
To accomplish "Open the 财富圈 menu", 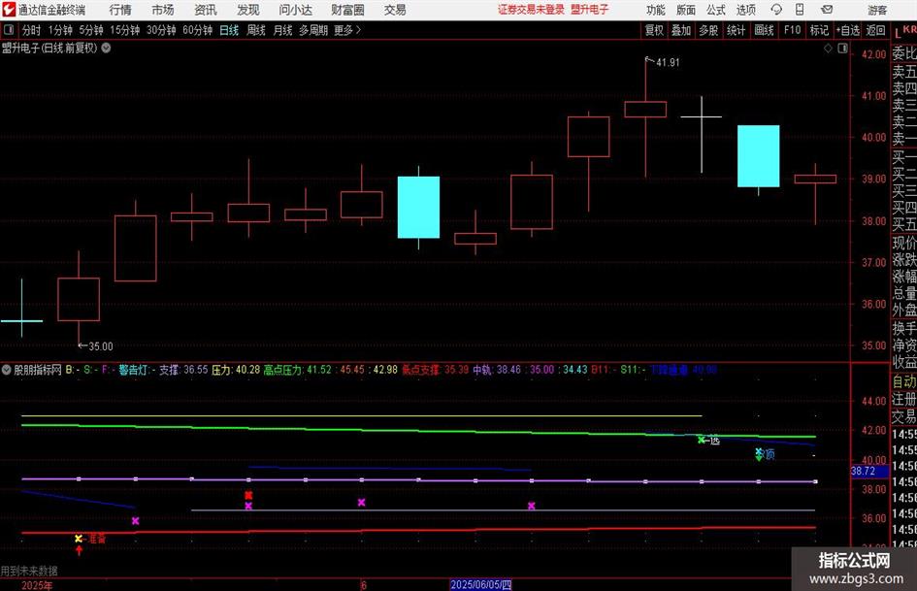I will tap(347, 10).
